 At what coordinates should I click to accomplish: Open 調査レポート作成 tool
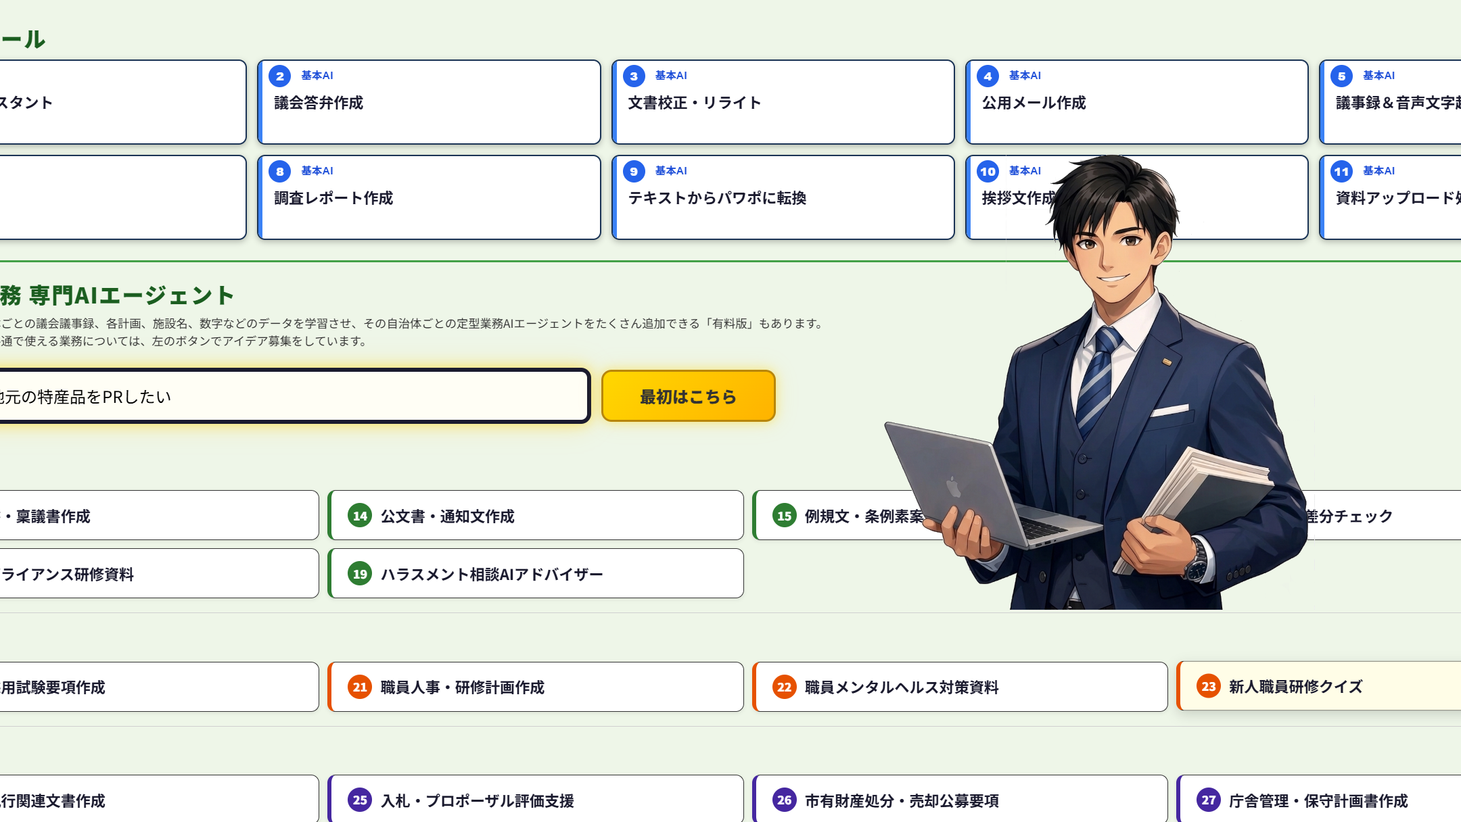[429, 198]
